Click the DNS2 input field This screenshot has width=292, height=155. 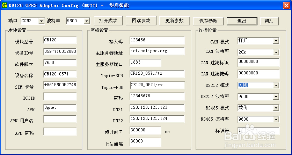click(x=157, y=119)
